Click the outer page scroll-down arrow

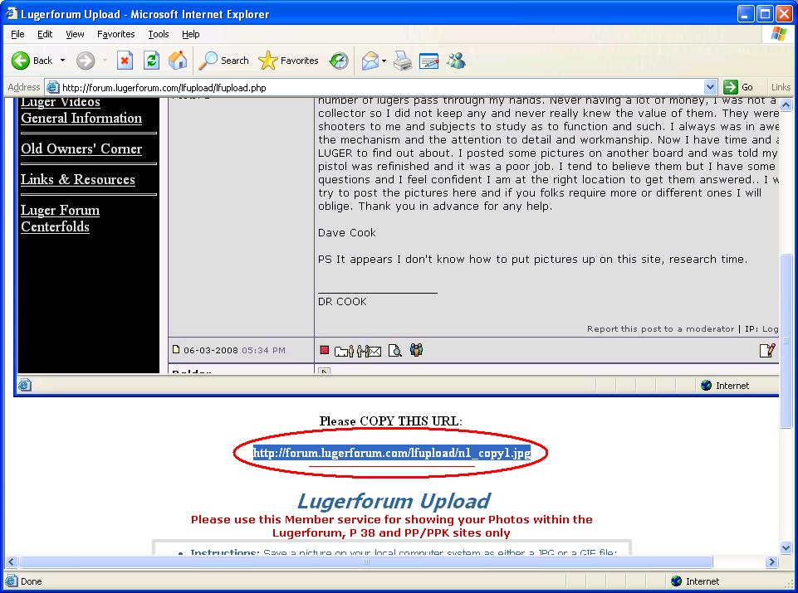pos(786,547)
